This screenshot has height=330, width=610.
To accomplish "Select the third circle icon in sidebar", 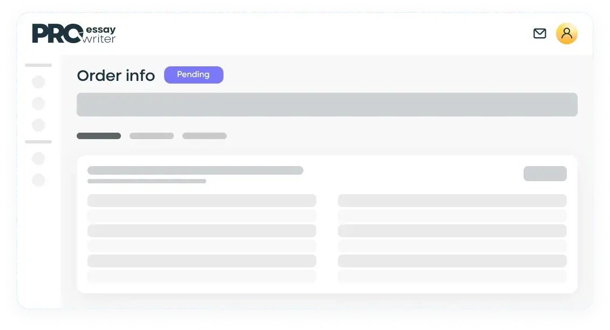I will click(x=38, y=125).
